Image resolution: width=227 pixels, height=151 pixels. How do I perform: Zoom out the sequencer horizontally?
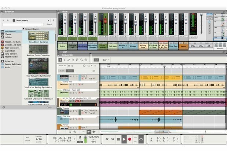pos(70,132)
